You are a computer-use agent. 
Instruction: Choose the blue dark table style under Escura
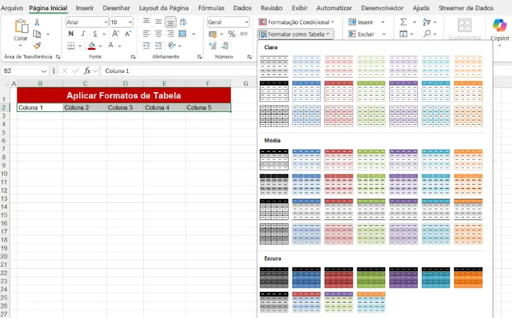pyautogui.click(x=307, y=278)
